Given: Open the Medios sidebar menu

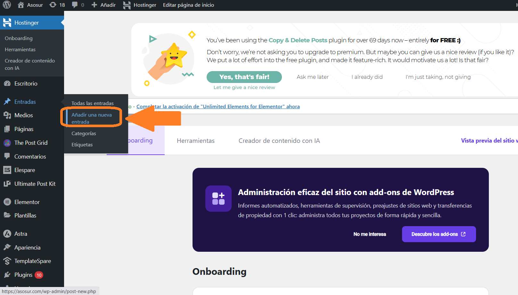Looking at the screenshot, I should 23,115.
